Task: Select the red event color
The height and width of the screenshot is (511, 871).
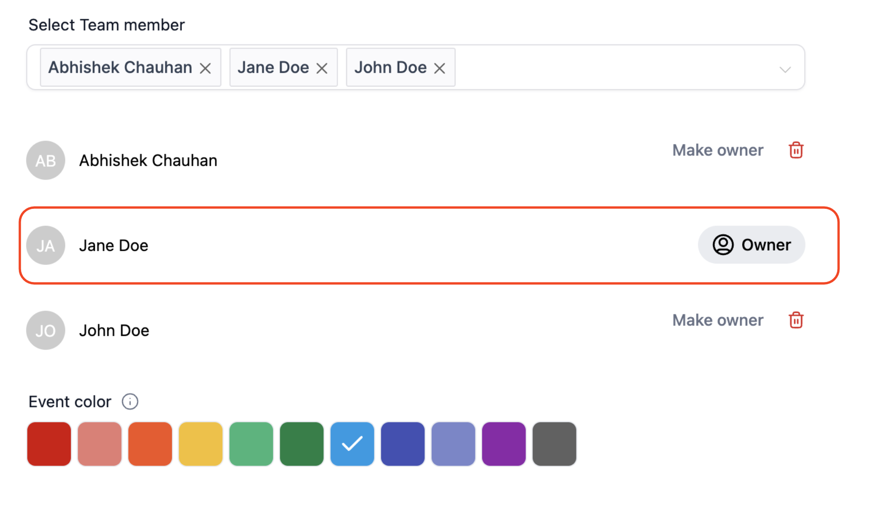Action: point(49,444)
